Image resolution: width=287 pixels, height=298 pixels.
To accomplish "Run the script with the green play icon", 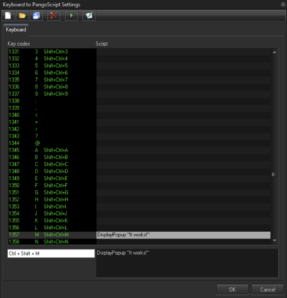I will point(71,16).
